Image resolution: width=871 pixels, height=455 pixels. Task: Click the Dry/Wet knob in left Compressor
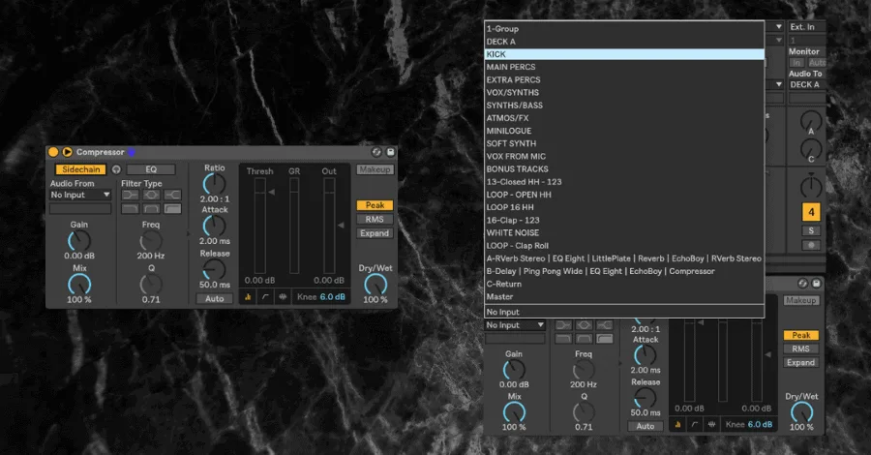pyautogui.click(x=375, y=285)
